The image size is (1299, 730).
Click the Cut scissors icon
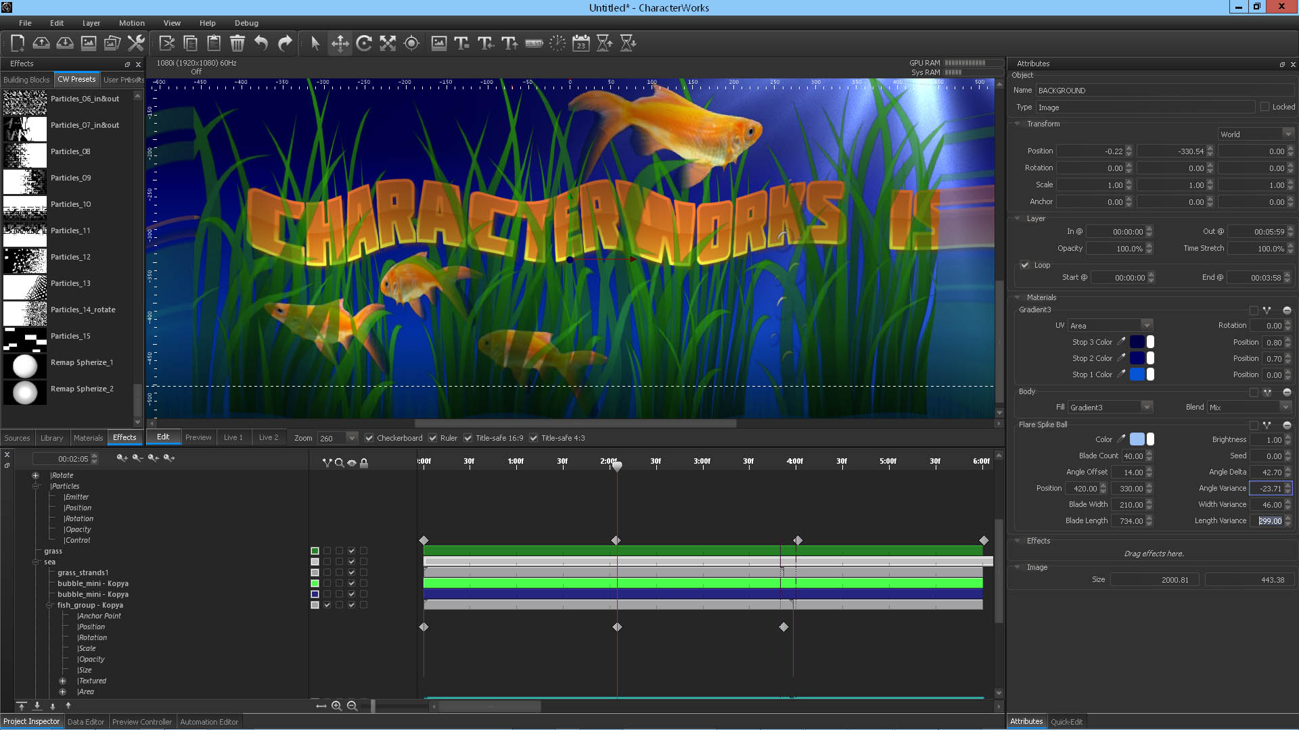click(166, 43)
